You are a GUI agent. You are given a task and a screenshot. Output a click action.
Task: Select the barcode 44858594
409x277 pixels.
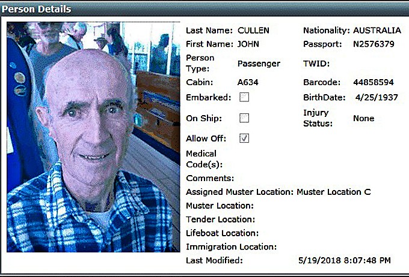click(374, 82)
